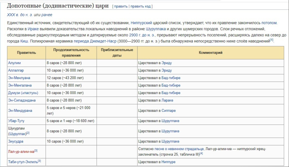289x167 pixels.
Task: Open the 'Лараке' link
Action: pyautogui.click(x=167, y=100)
